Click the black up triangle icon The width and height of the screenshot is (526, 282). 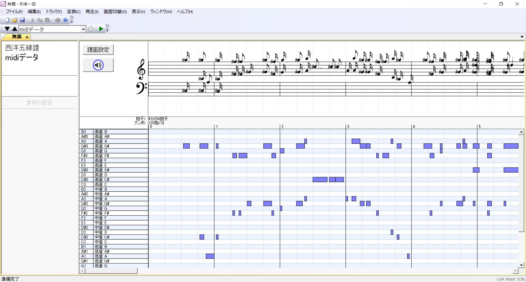tap(15, 29)
